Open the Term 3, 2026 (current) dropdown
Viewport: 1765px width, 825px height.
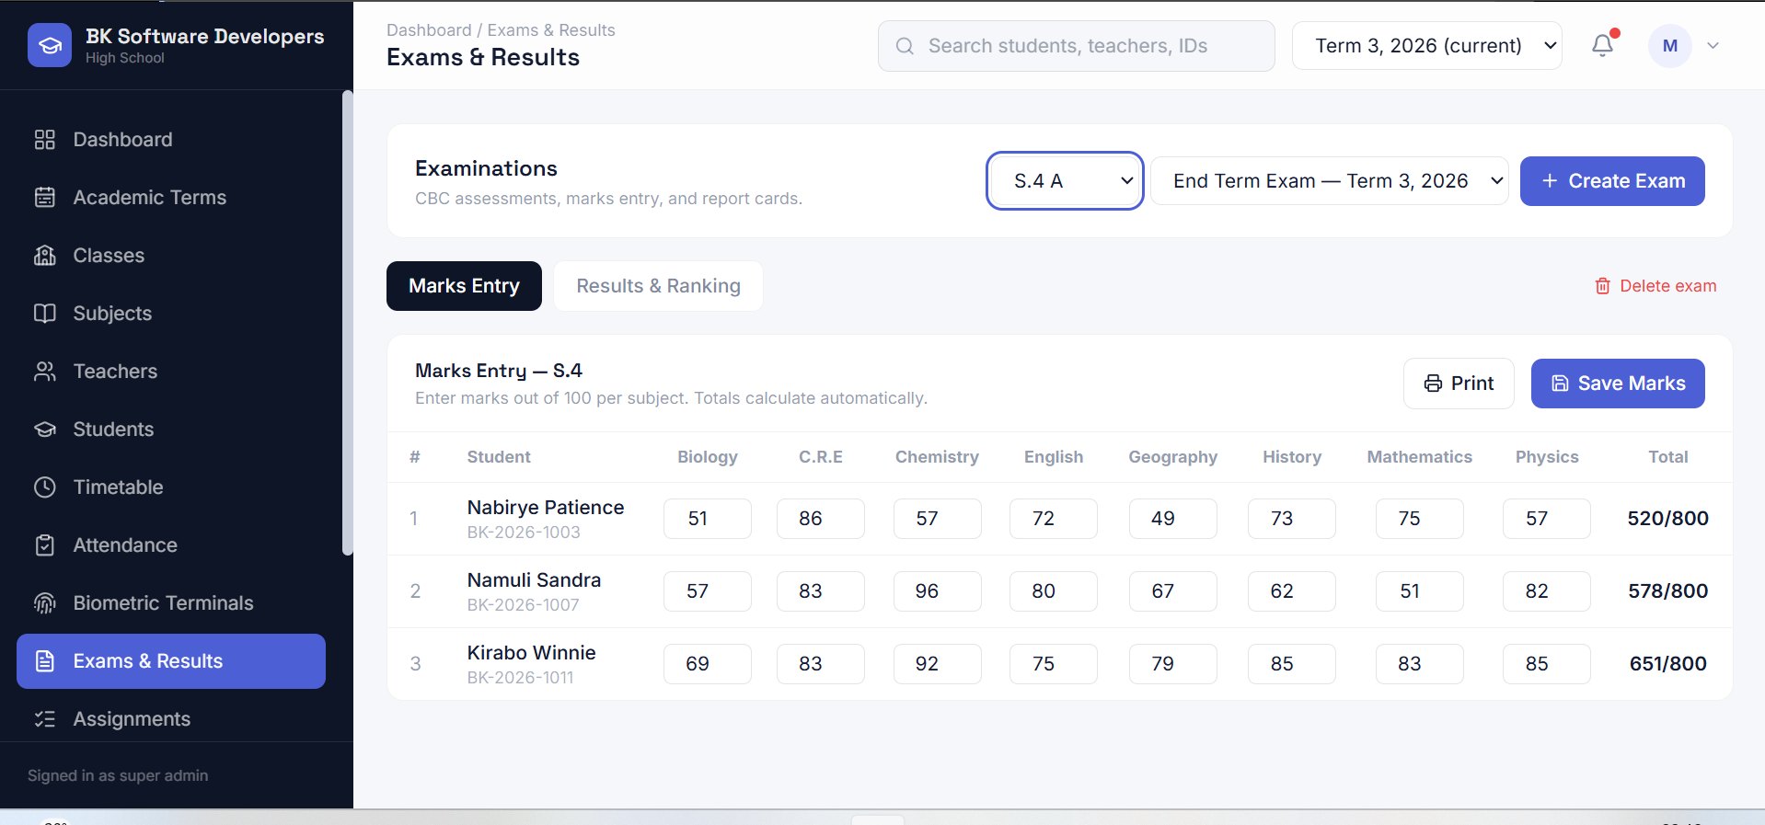[1427, 46]
